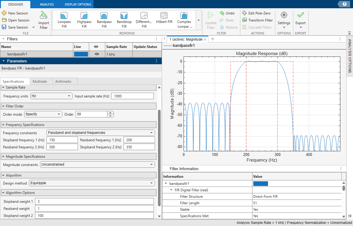Open the Filter Information options menu
The width and height of the screenshot is (353, 226).
pos(341,169)
